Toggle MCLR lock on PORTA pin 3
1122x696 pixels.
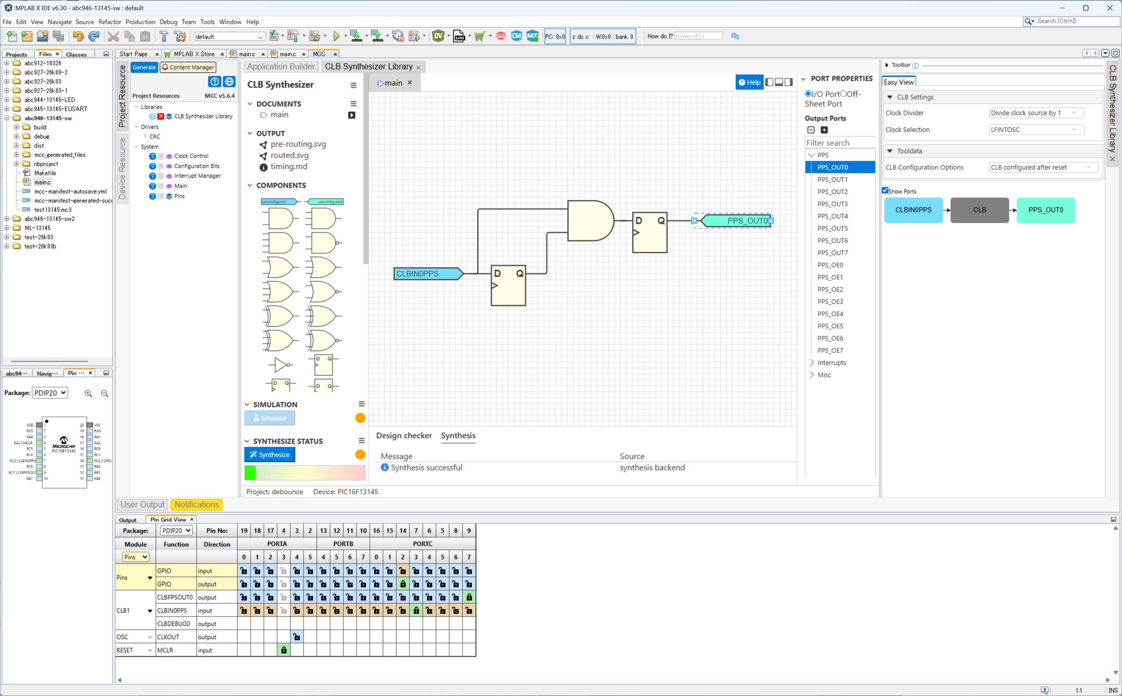[x=284, y=651]
